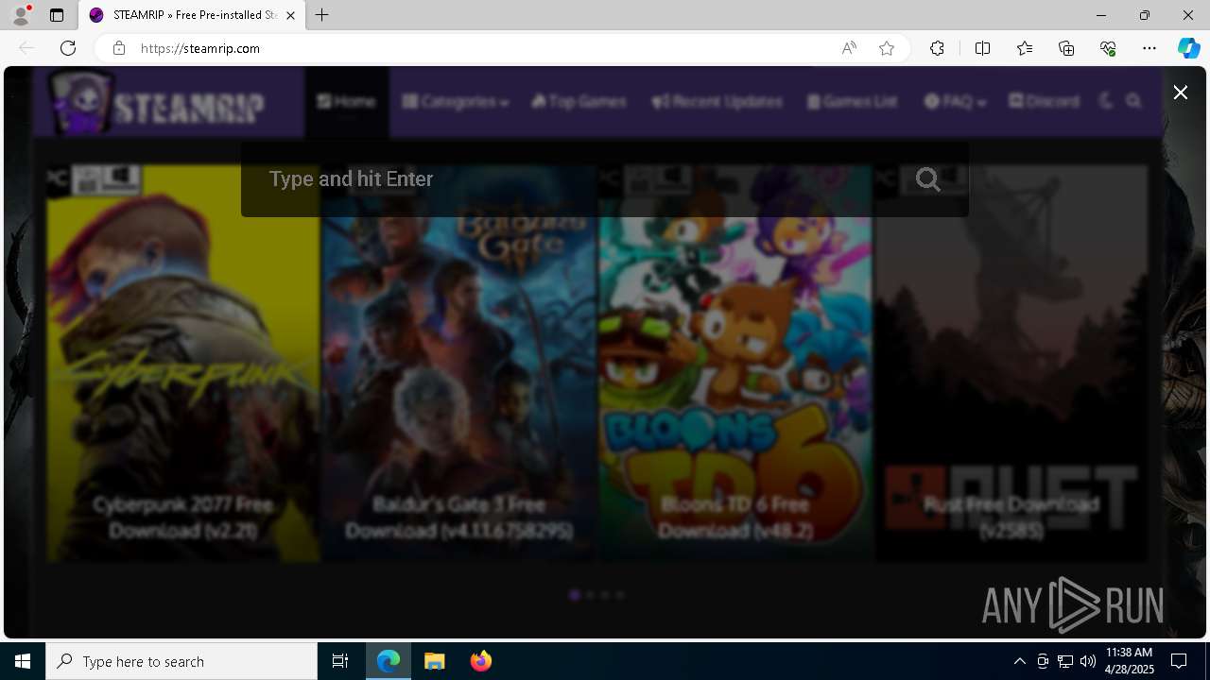This screenshot has height=680, width=1210.
Task: Launch Firefox from the taskbar
Action: (x=481, y=661)
